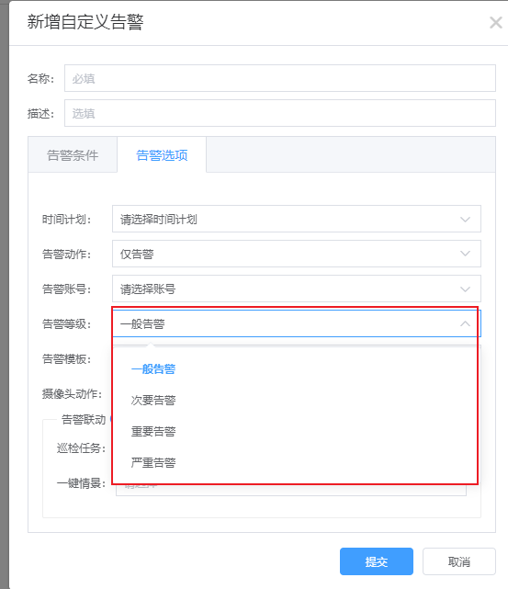The image size is (508, 589).
Task: Click the 告警等级 upward chevron icon
Action: [465, 323]
